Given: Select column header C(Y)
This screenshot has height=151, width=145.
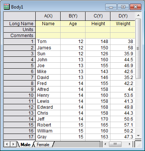Looking at the screenshot, I should 98,16.
